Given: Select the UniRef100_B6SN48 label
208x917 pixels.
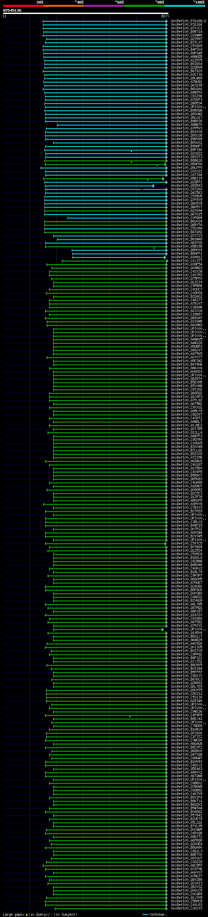Looking at the screenshot, I should 187,239.
